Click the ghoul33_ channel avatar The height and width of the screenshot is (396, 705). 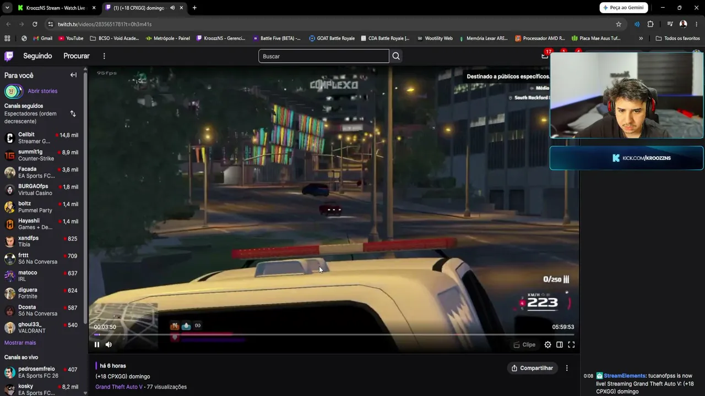click(9, 328)
